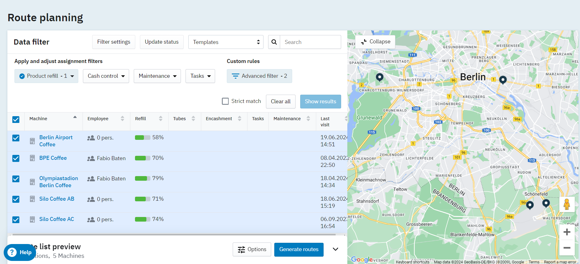Click map pin east of Berlin label
Viewport: 580px width, 264px height.
pos(503,80)
